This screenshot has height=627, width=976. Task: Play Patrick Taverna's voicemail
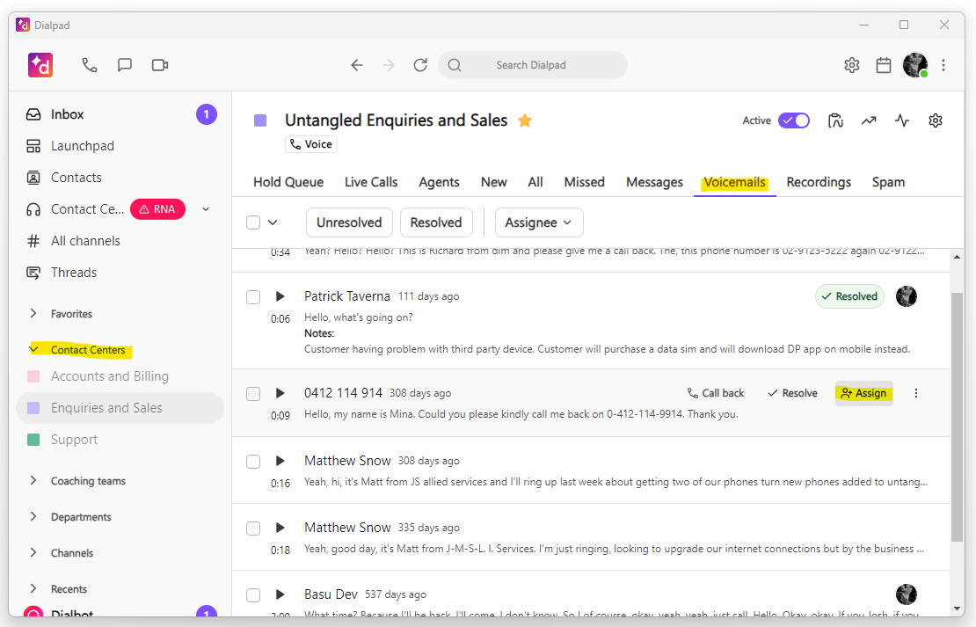click(x=280, y=296)
